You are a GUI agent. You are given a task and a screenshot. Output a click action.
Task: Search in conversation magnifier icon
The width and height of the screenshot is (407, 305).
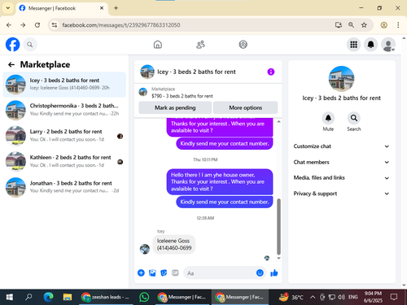coord(354,118)
